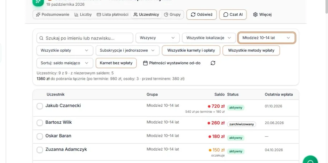The height and width of the screenshot is (163, 328).
Task: Click the Saldo column header
Action: pos(220,94)
